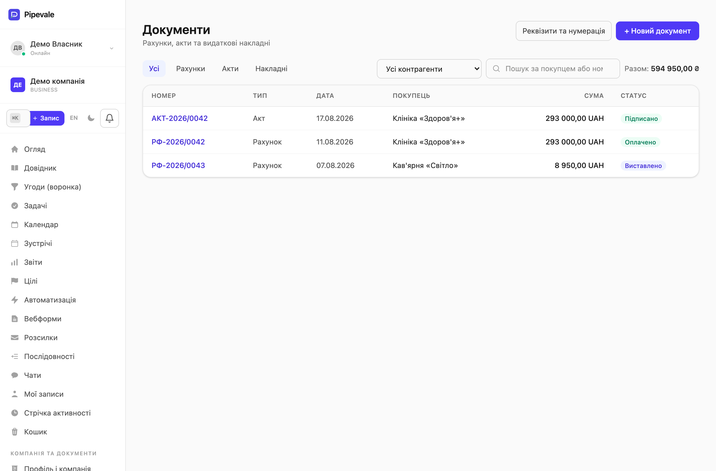Focus the buyer search field

pos(553,69)
